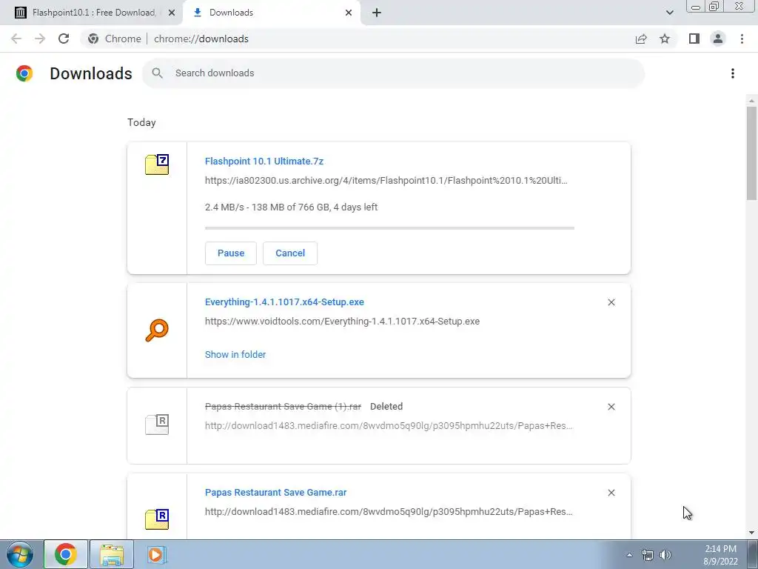Click the Flashpoint 7z file icon
Viewport: 758px width, 569px height.
click(157, 164)
